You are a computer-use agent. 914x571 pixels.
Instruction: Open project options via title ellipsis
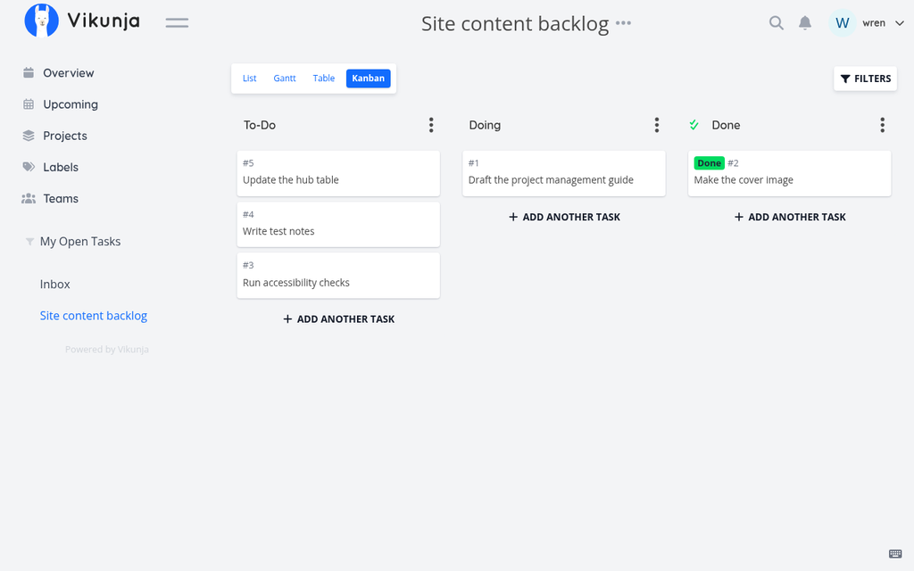[x=623, y=23]
